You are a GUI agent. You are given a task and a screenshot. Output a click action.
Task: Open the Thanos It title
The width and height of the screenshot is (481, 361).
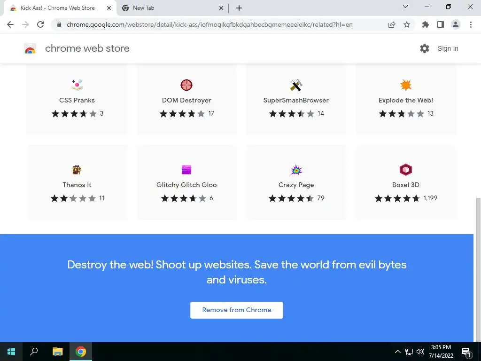[x=77, y=185]
